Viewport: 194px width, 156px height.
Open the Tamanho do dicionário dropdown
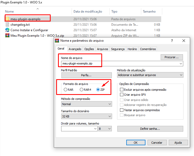point(87,116)
